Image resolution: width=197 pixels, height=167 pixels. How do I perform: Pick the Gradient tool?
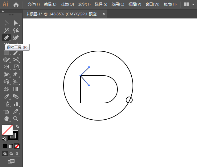(x=16, y=89)
